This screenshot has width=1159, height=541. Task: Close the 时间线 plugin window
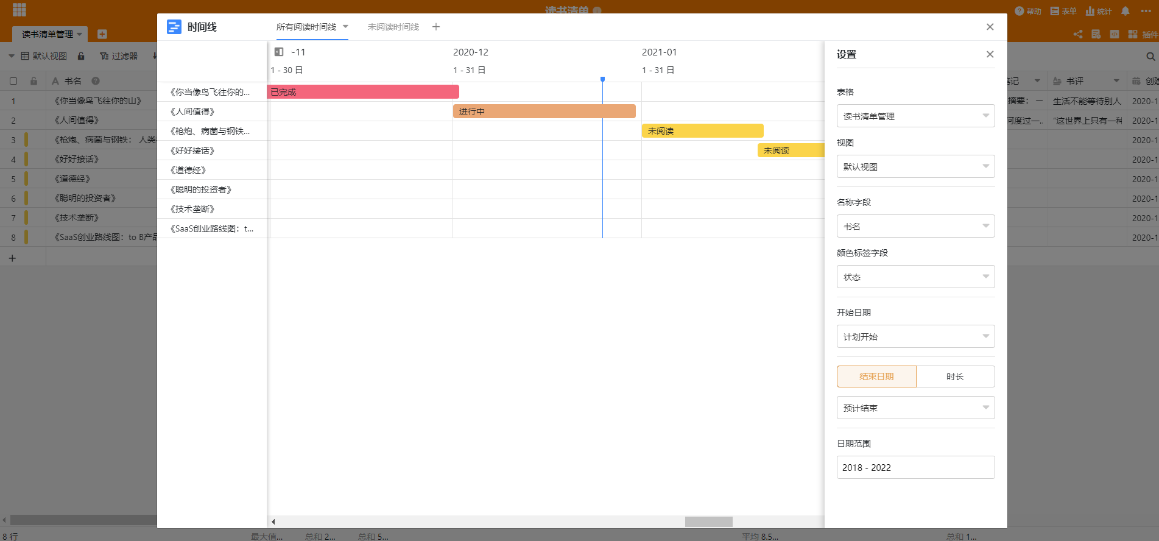(990, 27)
